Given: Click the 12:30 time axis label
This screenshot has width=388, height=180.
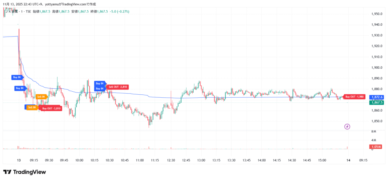Looking at the screenshot, I should (171, 160).
